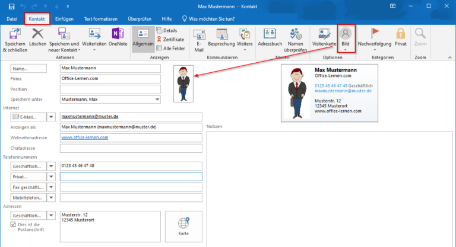The image size is (456, 247).
Task: Click into the Notizen text area
Action: [330, 189]
